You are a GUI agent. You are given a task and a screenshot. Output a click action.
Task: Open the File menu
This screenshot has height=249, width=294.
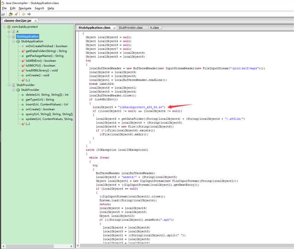[x=4, y=8]
